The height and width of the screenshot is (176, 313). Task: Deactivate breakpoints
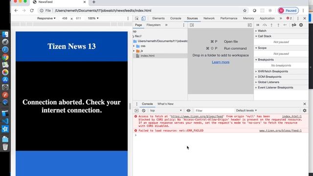[x=294, y=25]
